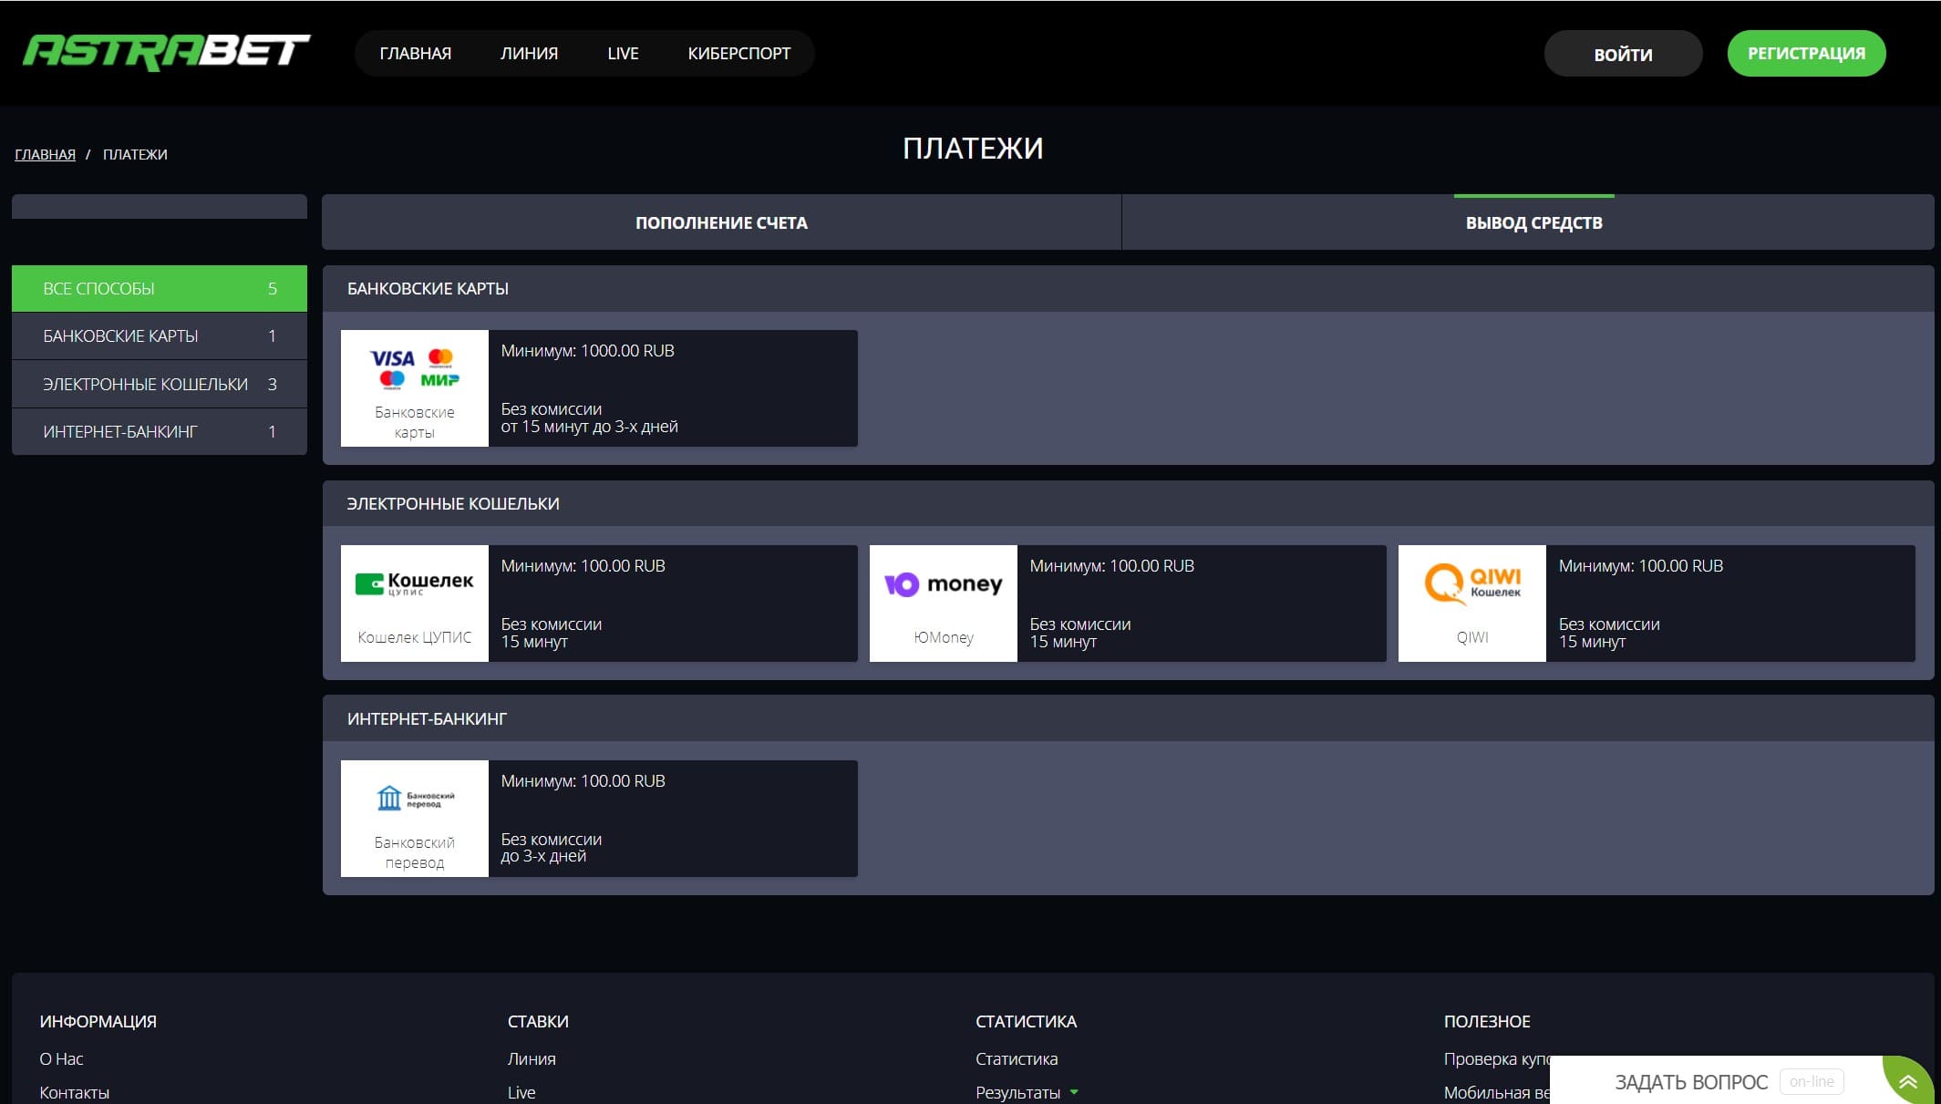Select the ЮMoney payment logo

[x=943, y=583]
